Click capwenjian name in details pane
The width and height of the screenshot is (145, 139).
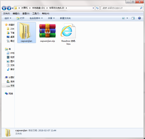[x=21, y=131]
